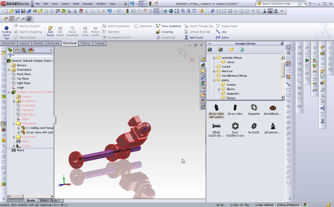
Task: Select the hfbolt 0.625-18x library part
Action: point(216,130)
